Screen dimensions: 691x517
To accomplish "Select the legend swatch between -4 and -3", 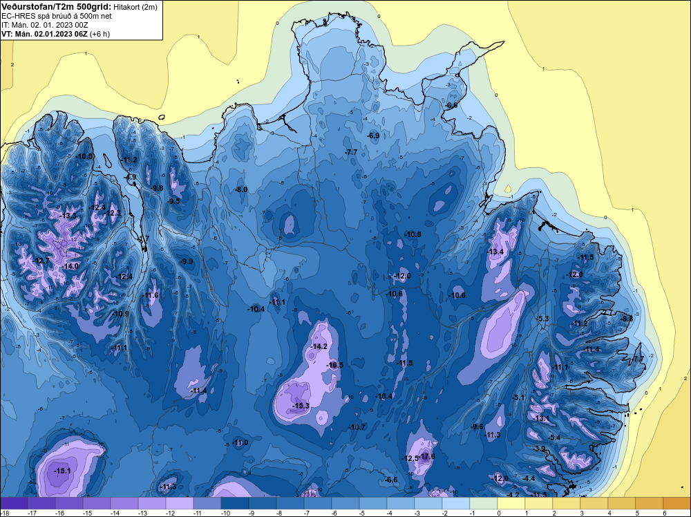I will tap(401, 503).
